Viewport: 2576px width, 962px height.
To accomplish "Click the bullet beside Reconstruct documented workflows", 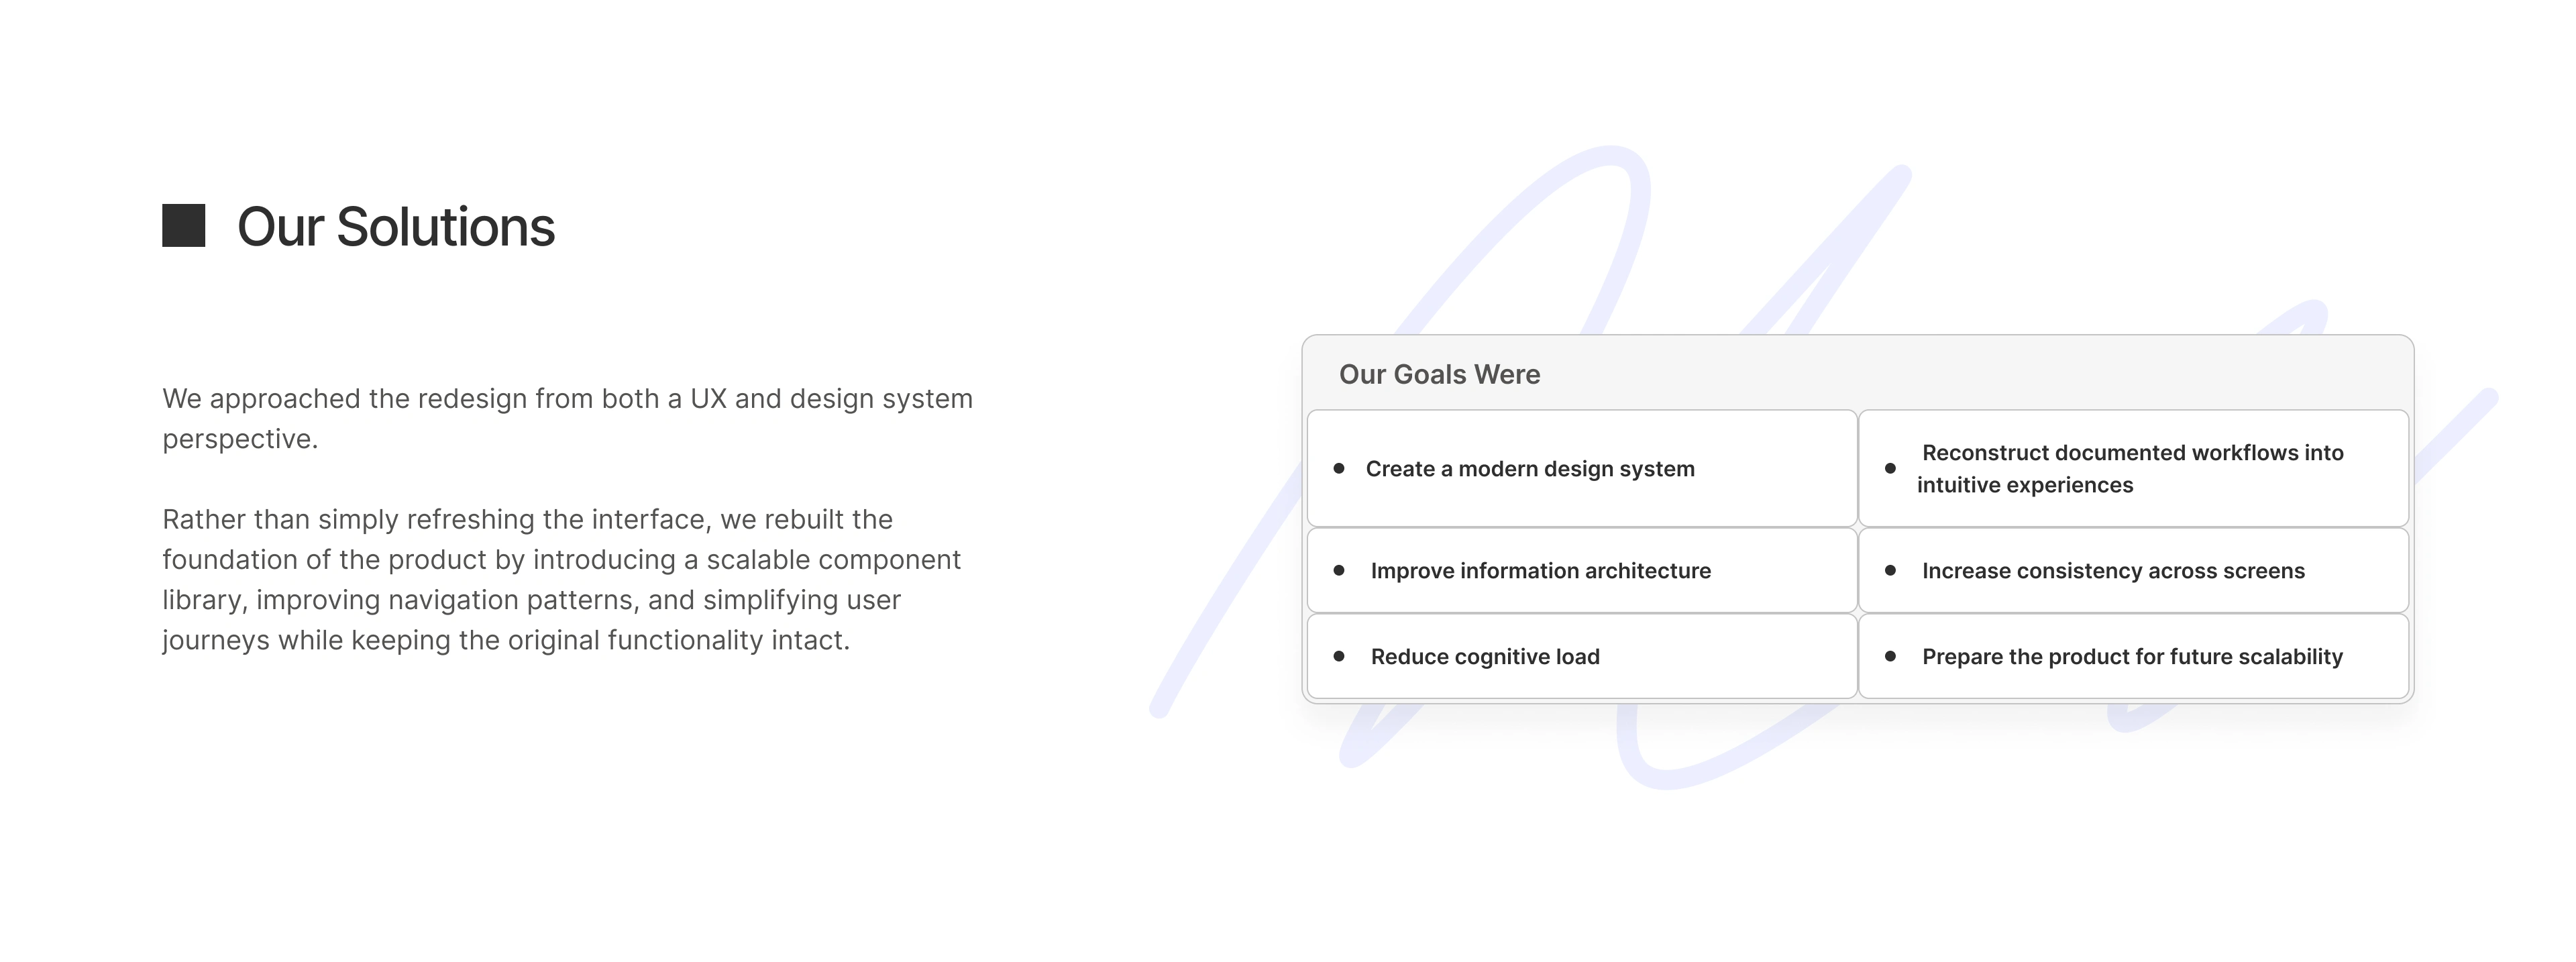I will [1890, 468].
